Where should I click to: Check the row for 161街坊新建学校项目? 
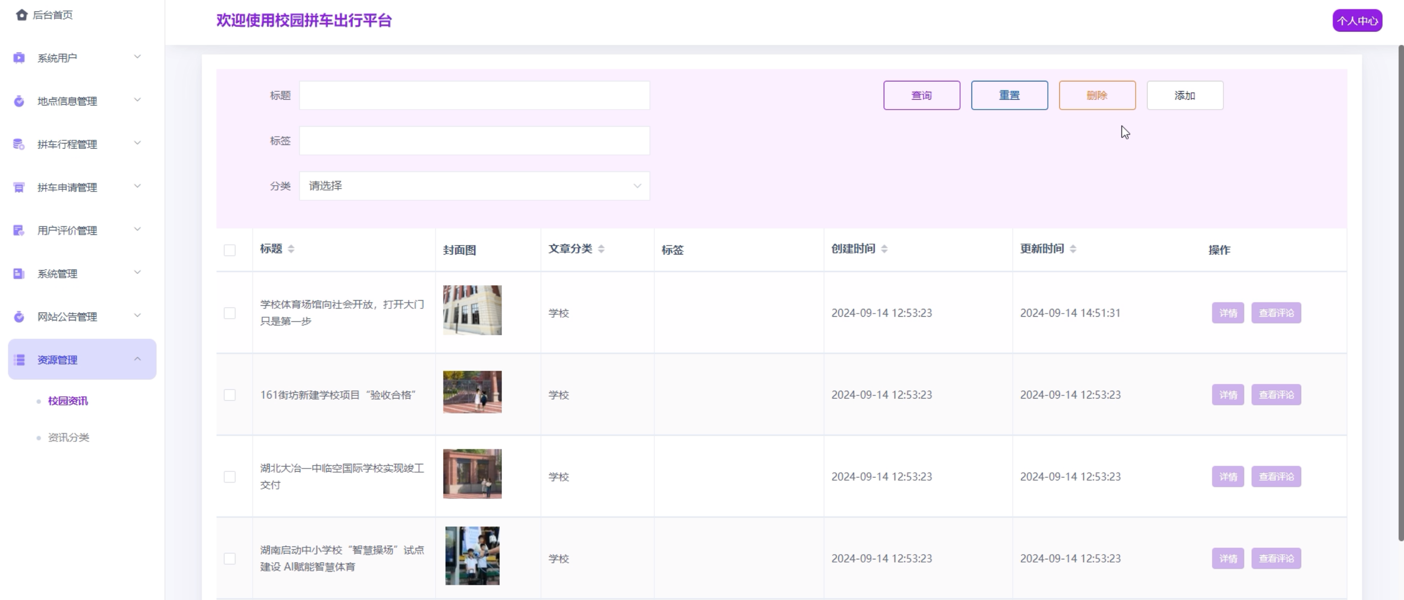(x=230, y=394)
